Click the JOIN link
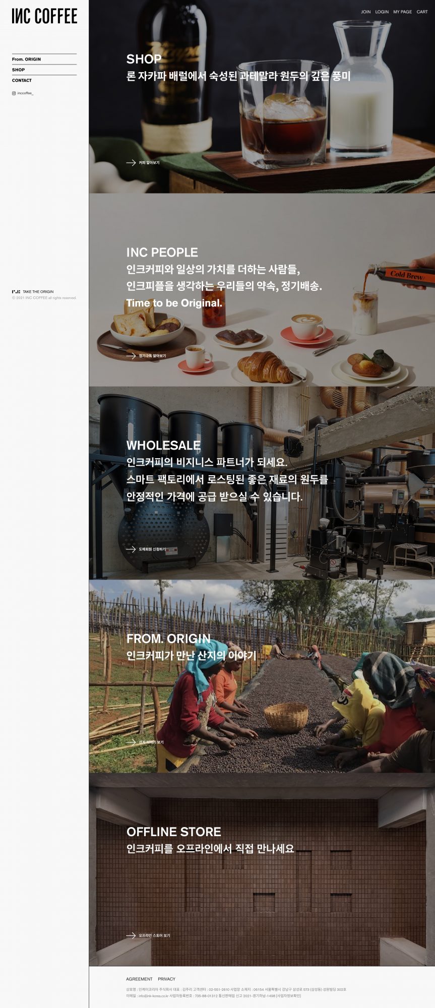 point(366,12)
